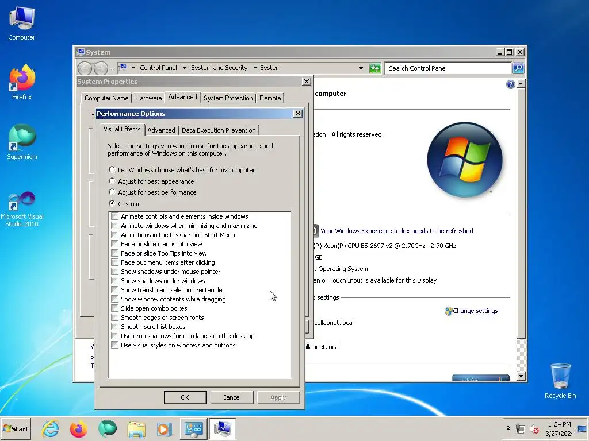This screenshot has width=589, height=441.
Task: Click the System and Security breadcrumb
Action: coord(219,68)
